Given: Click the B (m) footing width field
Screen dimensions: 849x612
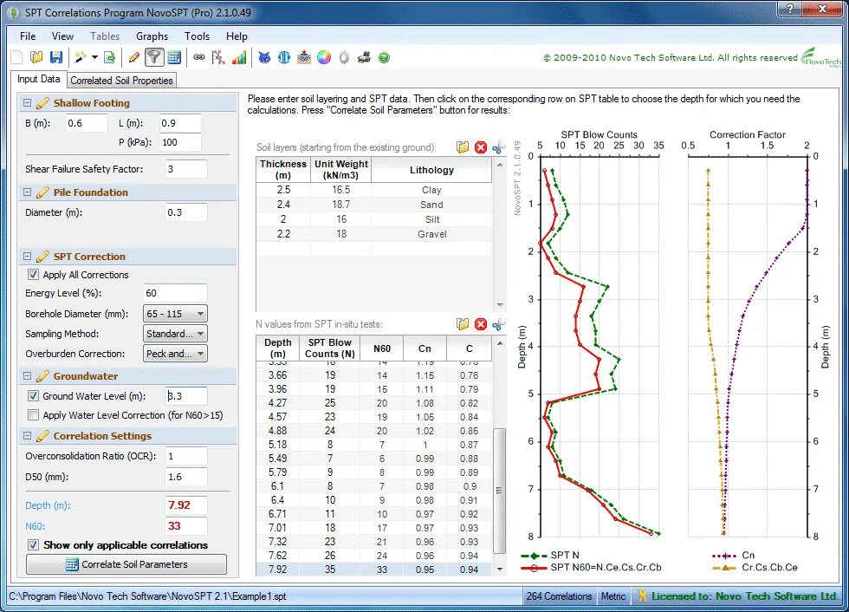Looking at the screenshot, I should pyautogui.click(x=86, y=123).
